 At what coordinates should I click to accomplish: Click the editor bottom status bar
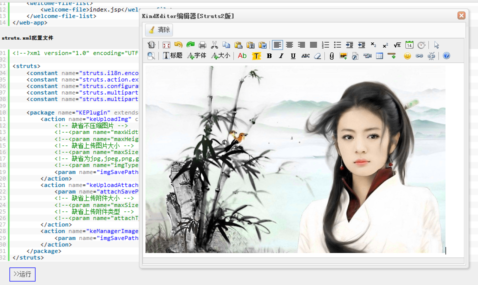point(303,260)
